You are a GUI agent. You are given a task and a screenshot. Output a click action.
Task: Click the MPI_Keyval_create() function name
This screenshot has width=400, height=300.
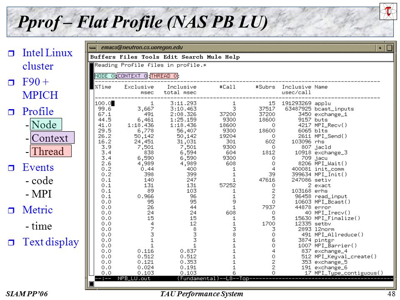pos(346,257)
